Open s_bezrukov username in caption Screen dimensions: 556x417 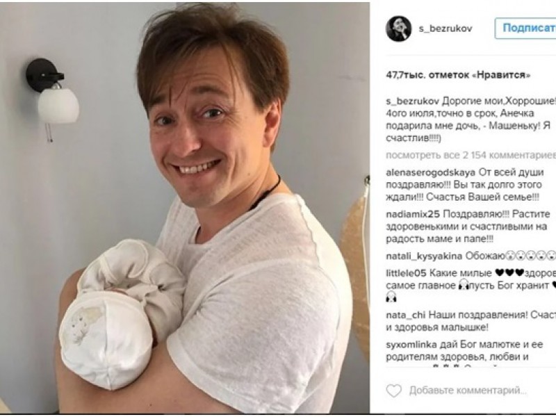click(412, 101)
